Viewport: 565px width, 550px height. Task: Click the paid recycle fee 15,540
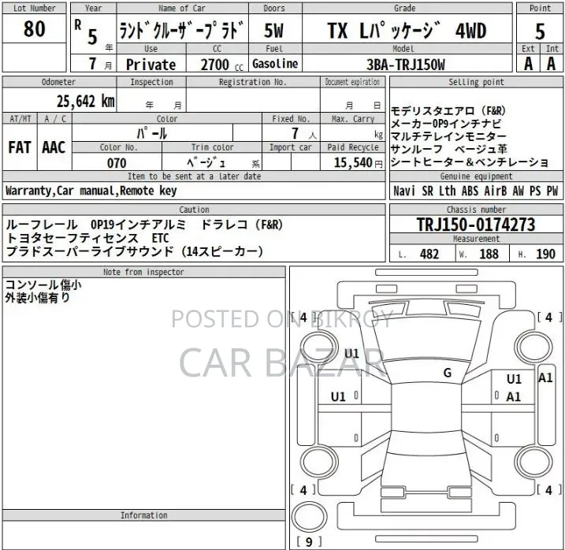tap(353, 162)
